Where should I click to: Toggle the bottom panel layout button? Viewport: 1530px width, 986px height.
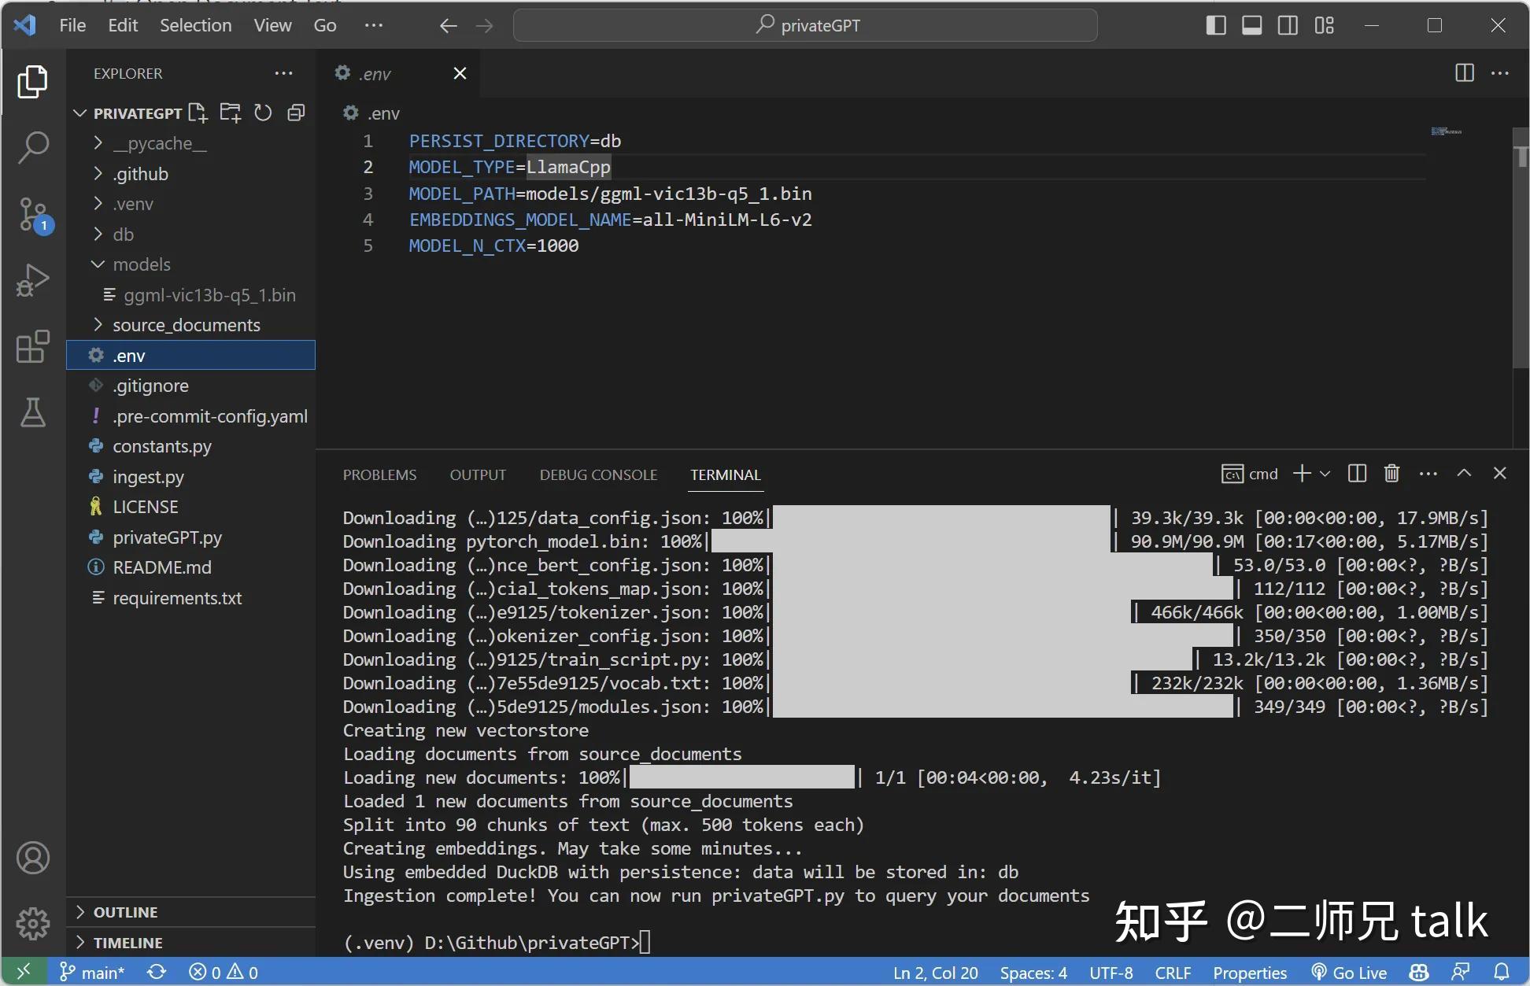coord(1251,25)
